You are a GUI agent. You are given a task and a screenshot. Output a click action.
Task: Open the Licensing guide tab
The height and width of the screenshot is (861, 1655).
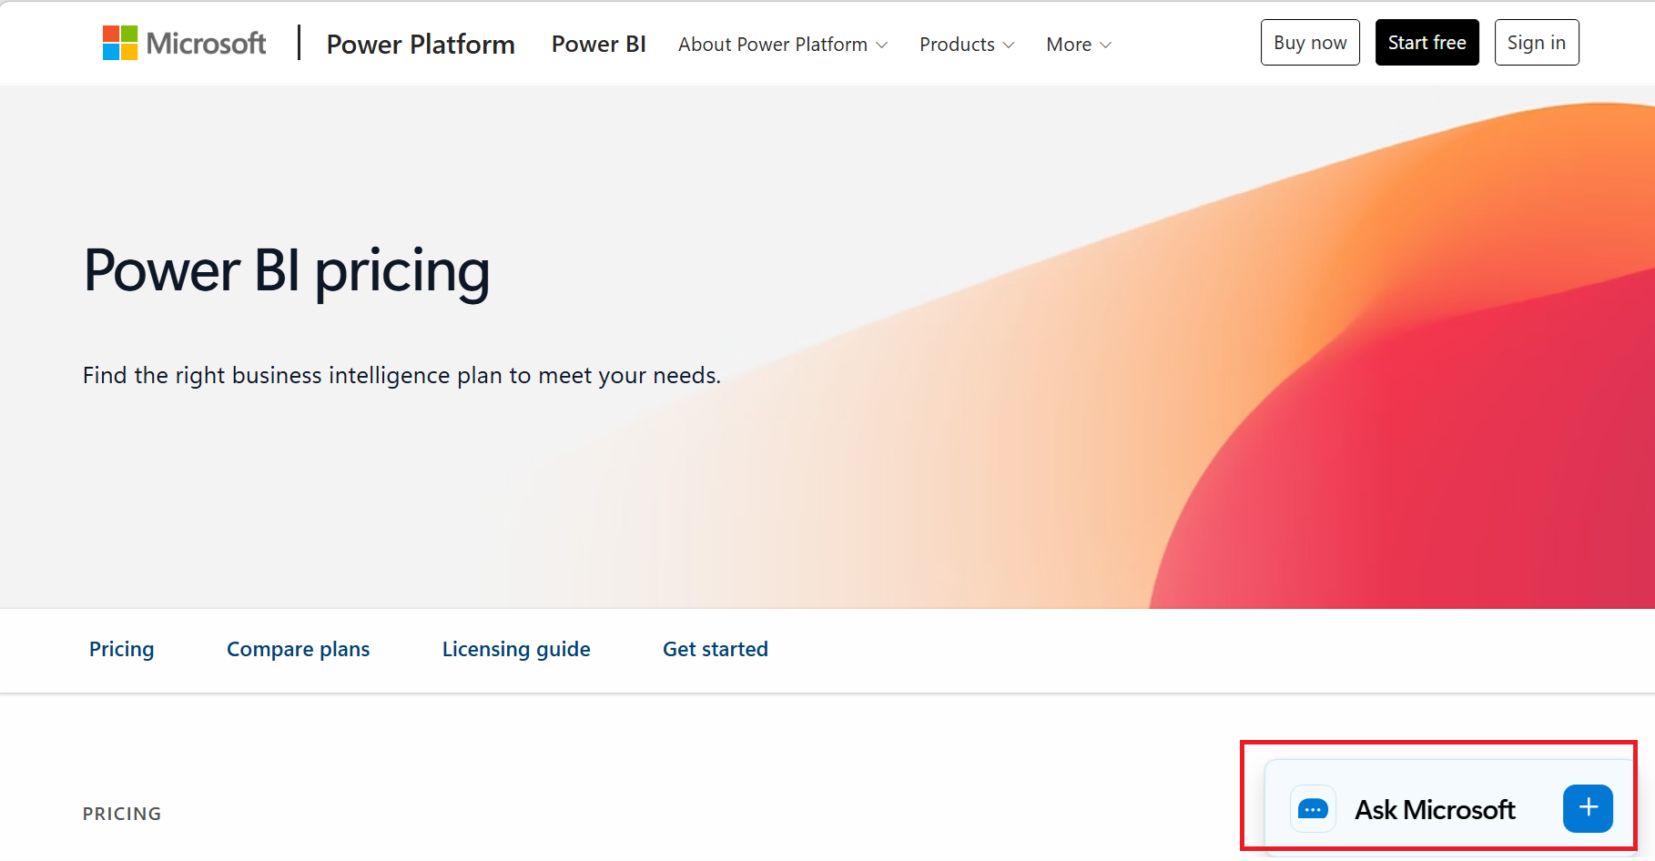(516, 649)
